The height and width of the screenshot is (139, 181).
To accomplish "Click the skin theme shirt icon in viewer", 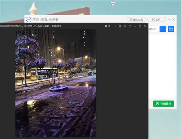I will click(x=120, y=26).
